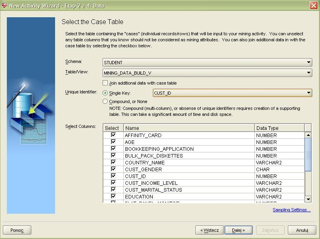Image resolution: width=320 pixels, height=239 pixels.
Task: Cancel the wizard with Anuluj
Action: (x=302, y=230)
